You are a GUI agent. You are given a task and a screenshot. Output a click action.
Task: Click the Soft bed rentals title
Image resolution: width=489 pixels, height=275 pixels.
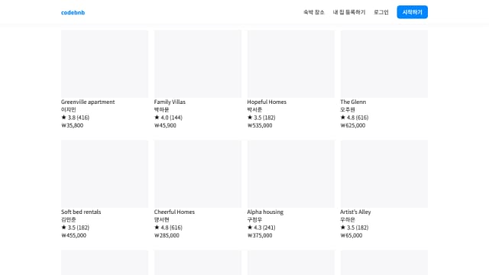coord(81,212)
